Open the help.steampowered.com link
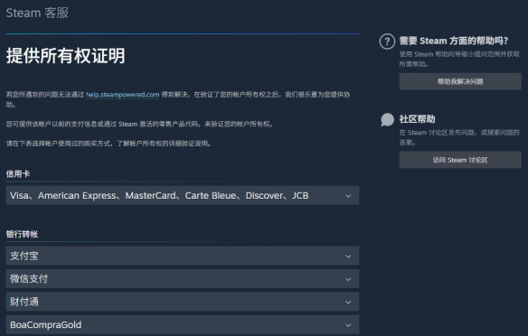Image resolution: width=528 pixels, height=336 pixels. click(x=123, y=95)
